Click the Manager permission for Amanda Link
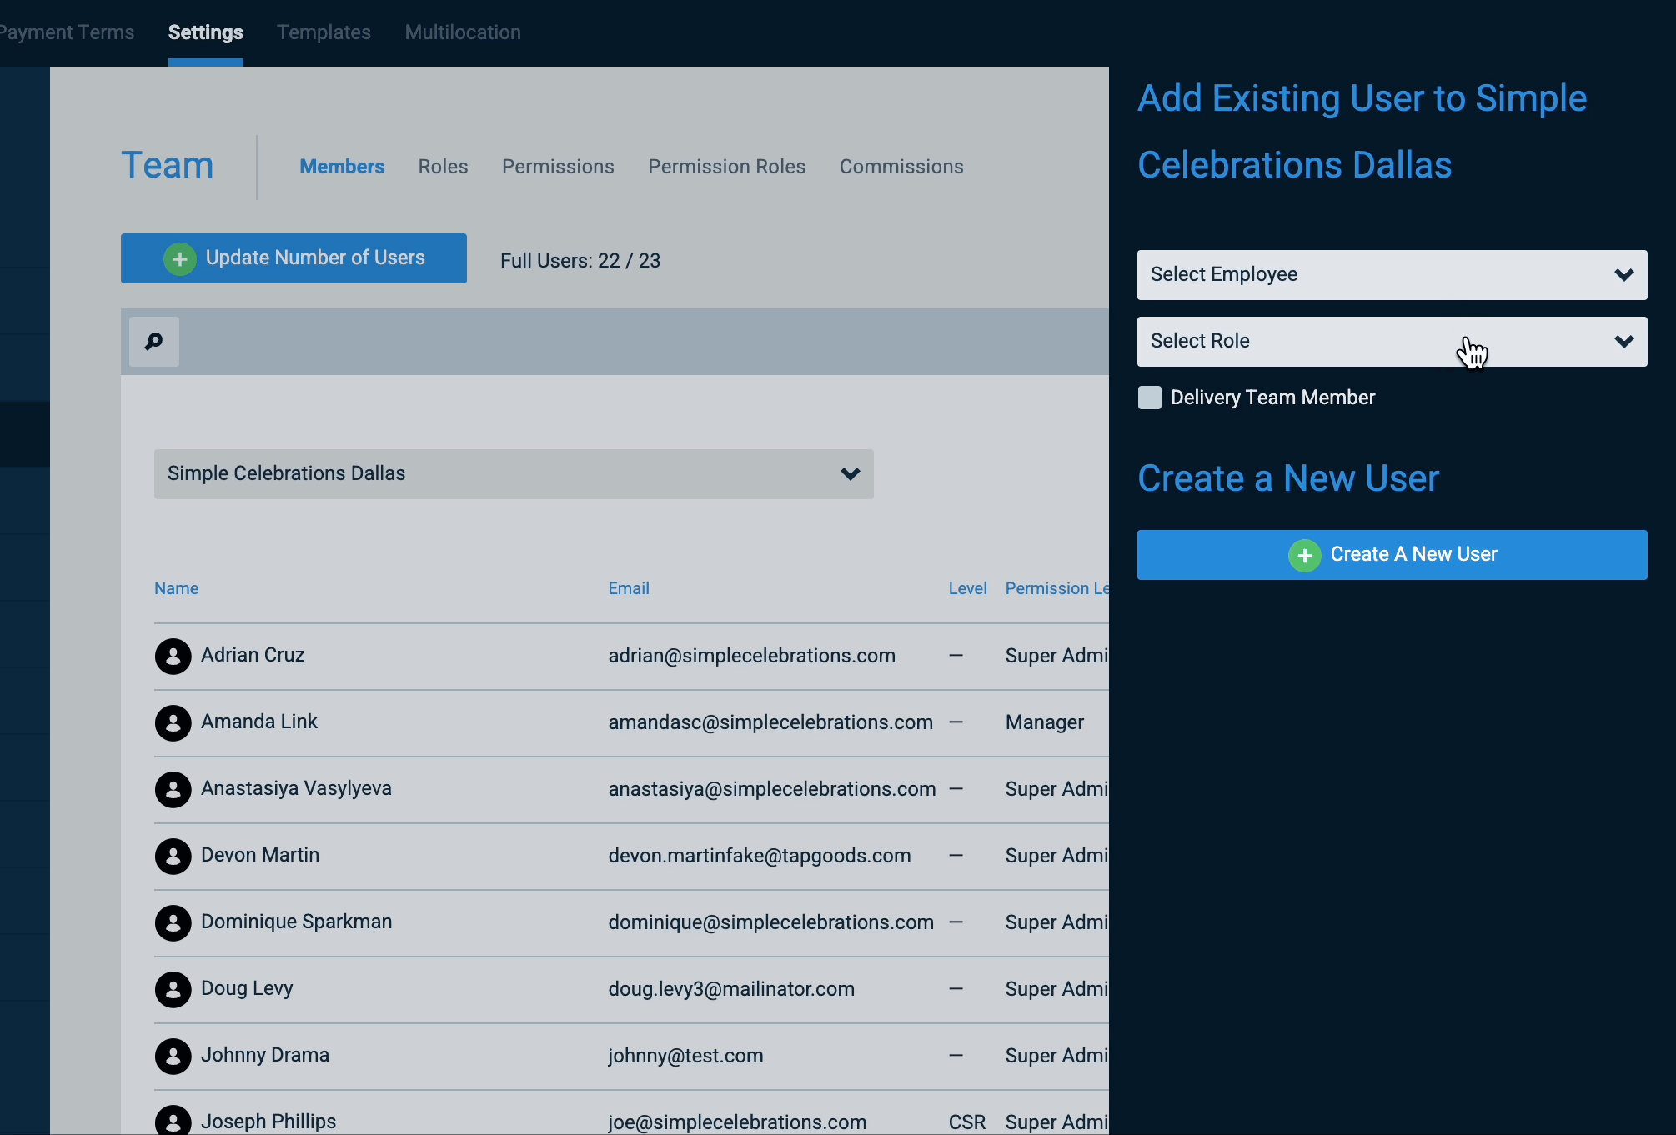The image size is (1676, 1135). click(x=1045, y=722)
